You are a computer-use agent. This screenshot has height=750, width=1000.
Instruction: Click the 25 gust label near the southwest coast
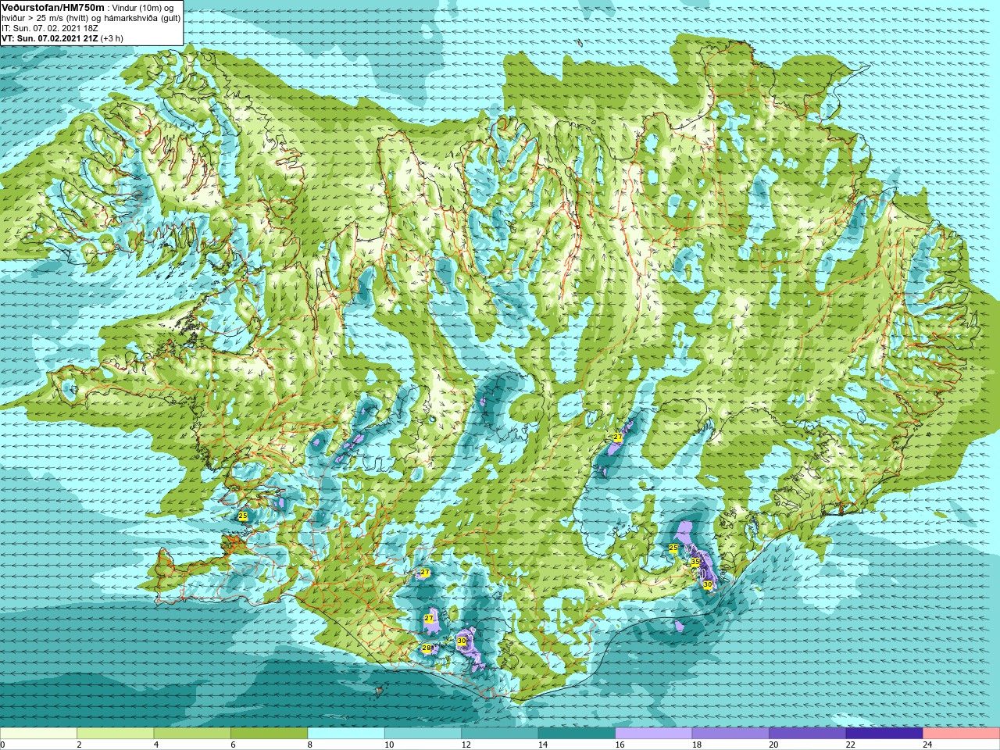point(243,516)
